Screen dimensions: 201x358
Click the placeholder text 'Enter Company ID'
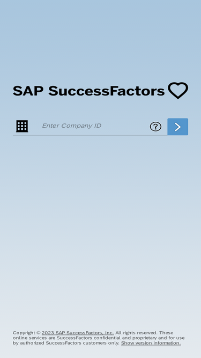(72, 126)
